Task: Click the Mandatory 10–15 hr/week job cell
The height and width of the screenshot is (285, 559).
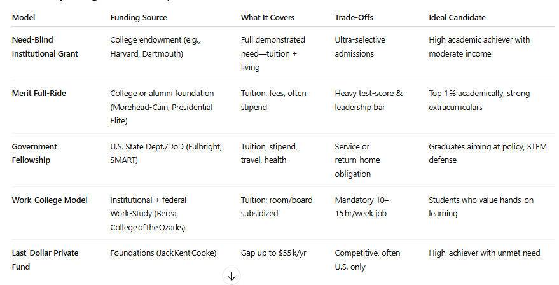Action: tap(361, 207)
